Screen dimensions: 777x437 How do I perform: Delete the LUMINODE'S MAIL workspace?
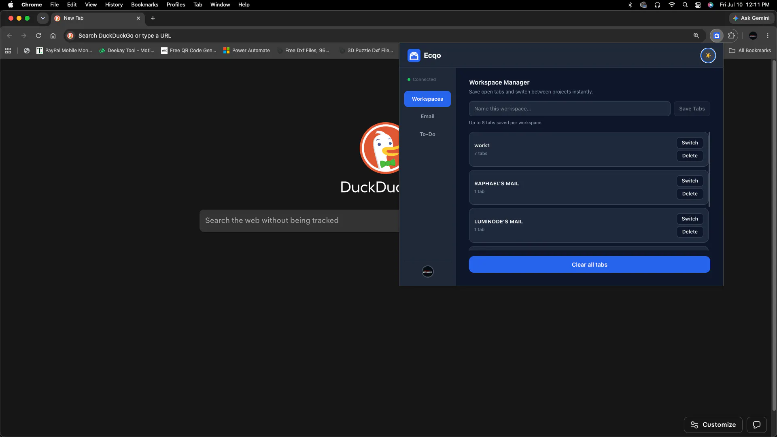pos(690,232)
